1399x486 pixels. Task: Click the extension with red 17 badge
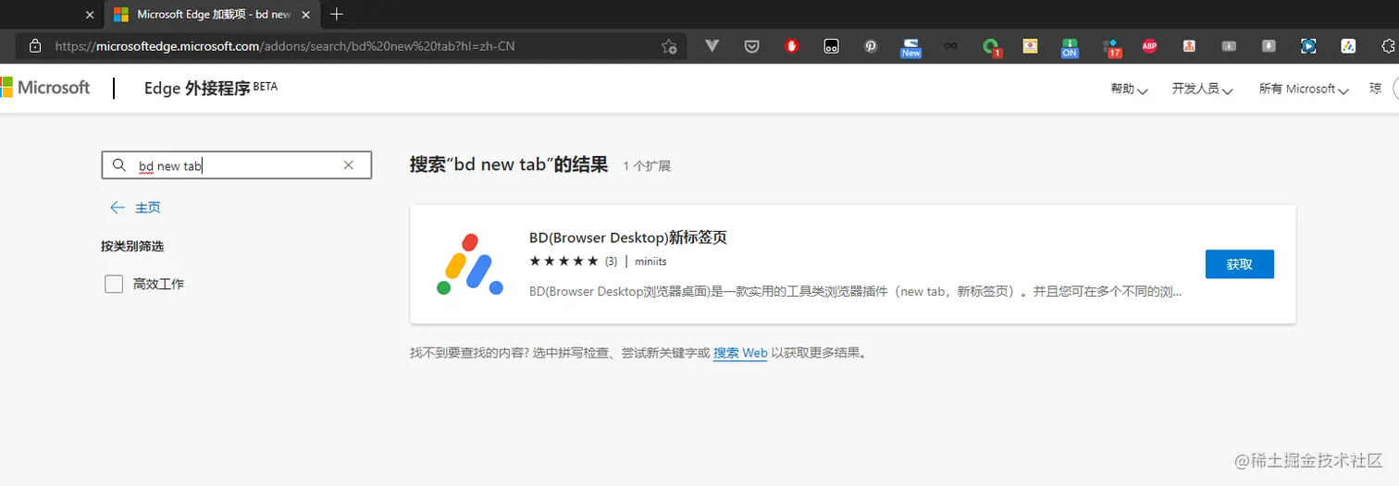[1111, 48]
